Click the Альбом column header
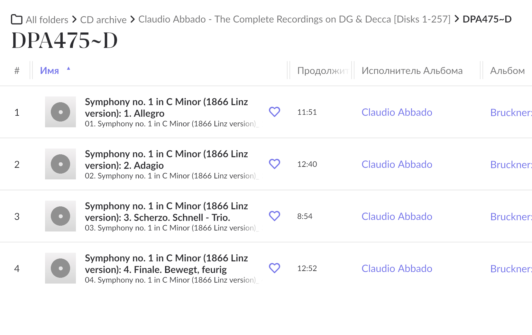 pyautogui.click(x=507, y=70)
